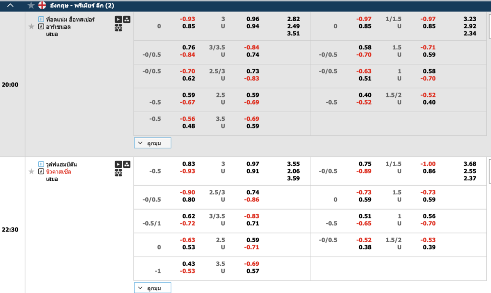This screenshot has width=491, height=293.
Task: Select first-half Newcastle handicap odds -0.89
Action: click(x=364, y=171)
